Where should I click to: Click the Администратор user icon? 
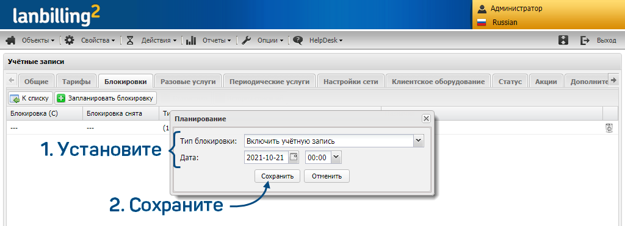482,9
